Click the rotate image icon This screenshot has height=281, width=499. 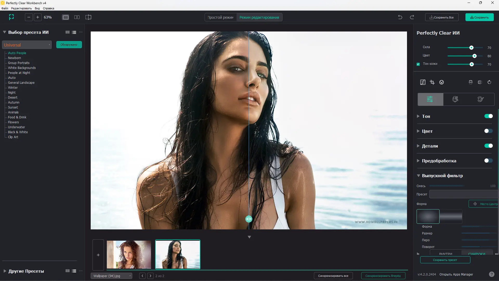489,82
